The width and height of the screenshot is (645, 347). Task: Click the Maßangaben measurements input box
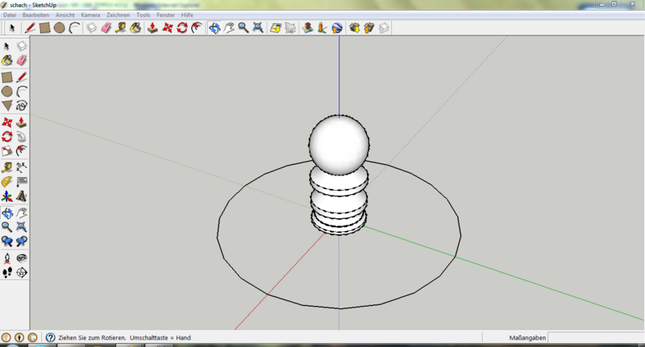coord(595,337)
